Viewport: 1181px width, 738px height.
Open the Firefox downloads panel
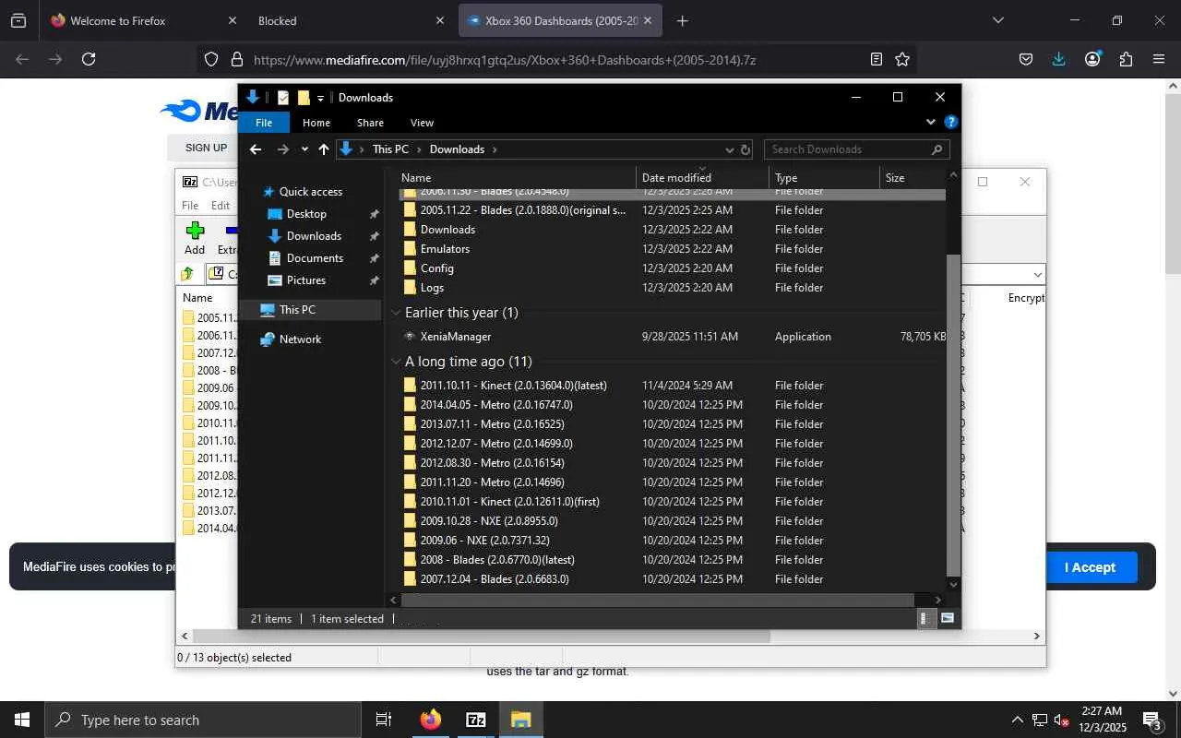(1059, 59)
